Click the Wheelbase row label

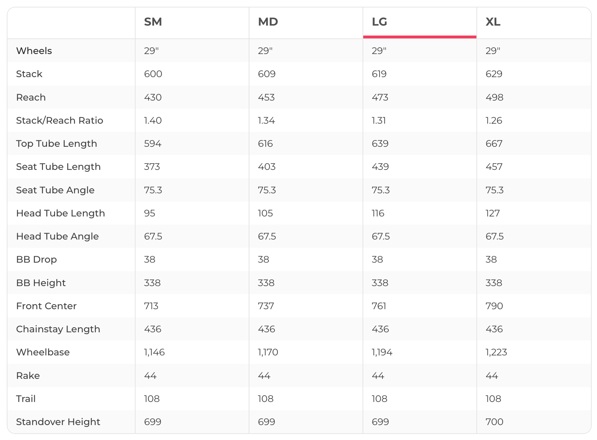[x=43, y=352]
